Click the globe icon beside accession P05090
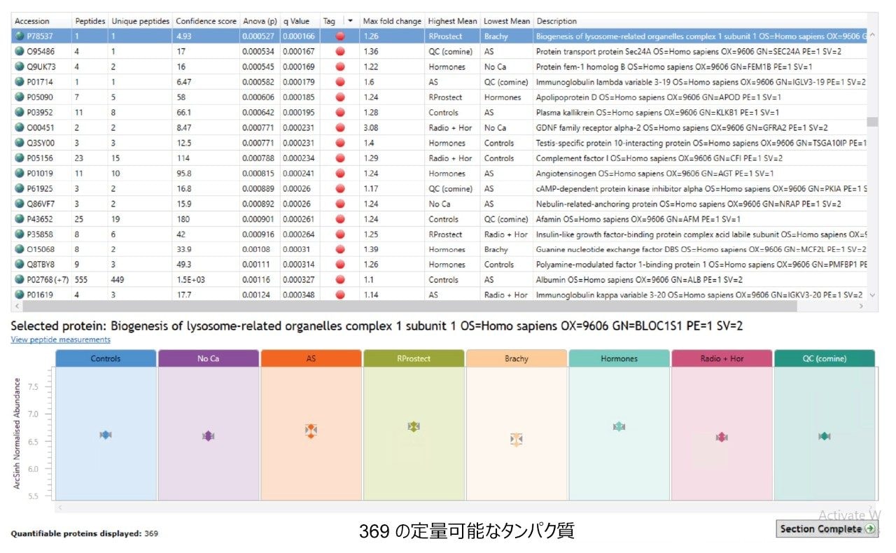896x553 pixels. click(x=19, y=97)
